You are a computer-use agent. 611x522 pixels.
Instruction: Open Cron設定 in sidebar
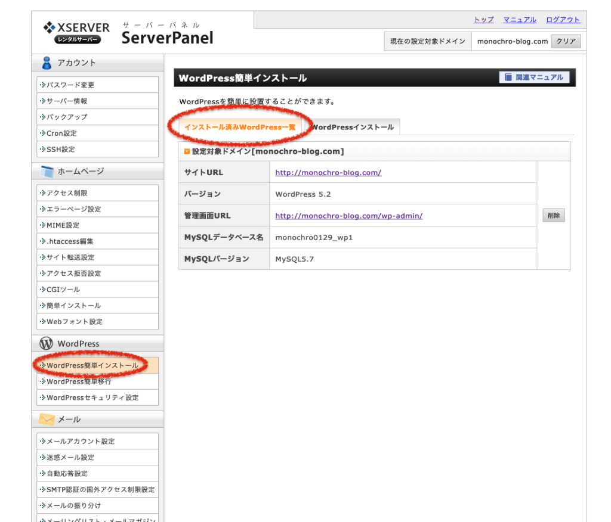pos(97,133)
